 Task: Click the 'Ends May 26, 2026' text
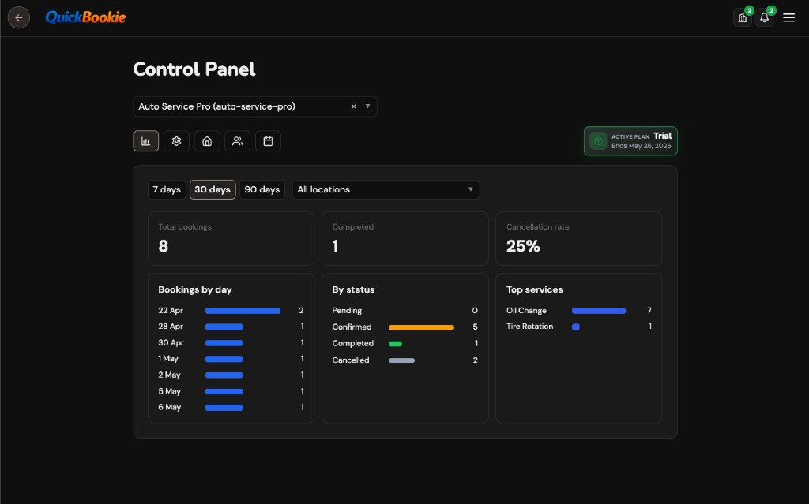tap(642, 146)
